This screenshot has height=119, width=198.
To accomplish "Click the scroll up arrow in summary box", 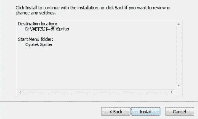I will [x=179, y=24].
